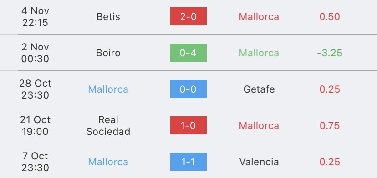The image size is (377, 178).
Task: Click blue Mallorca in the Getafe row
Action: (108, 89)
